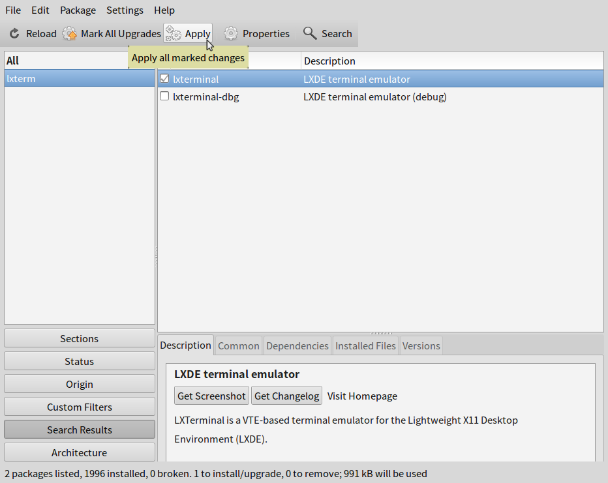Viewport: 608px width, 483px height.
Task: Click the Origin filter button
Action: pos(80,384)
